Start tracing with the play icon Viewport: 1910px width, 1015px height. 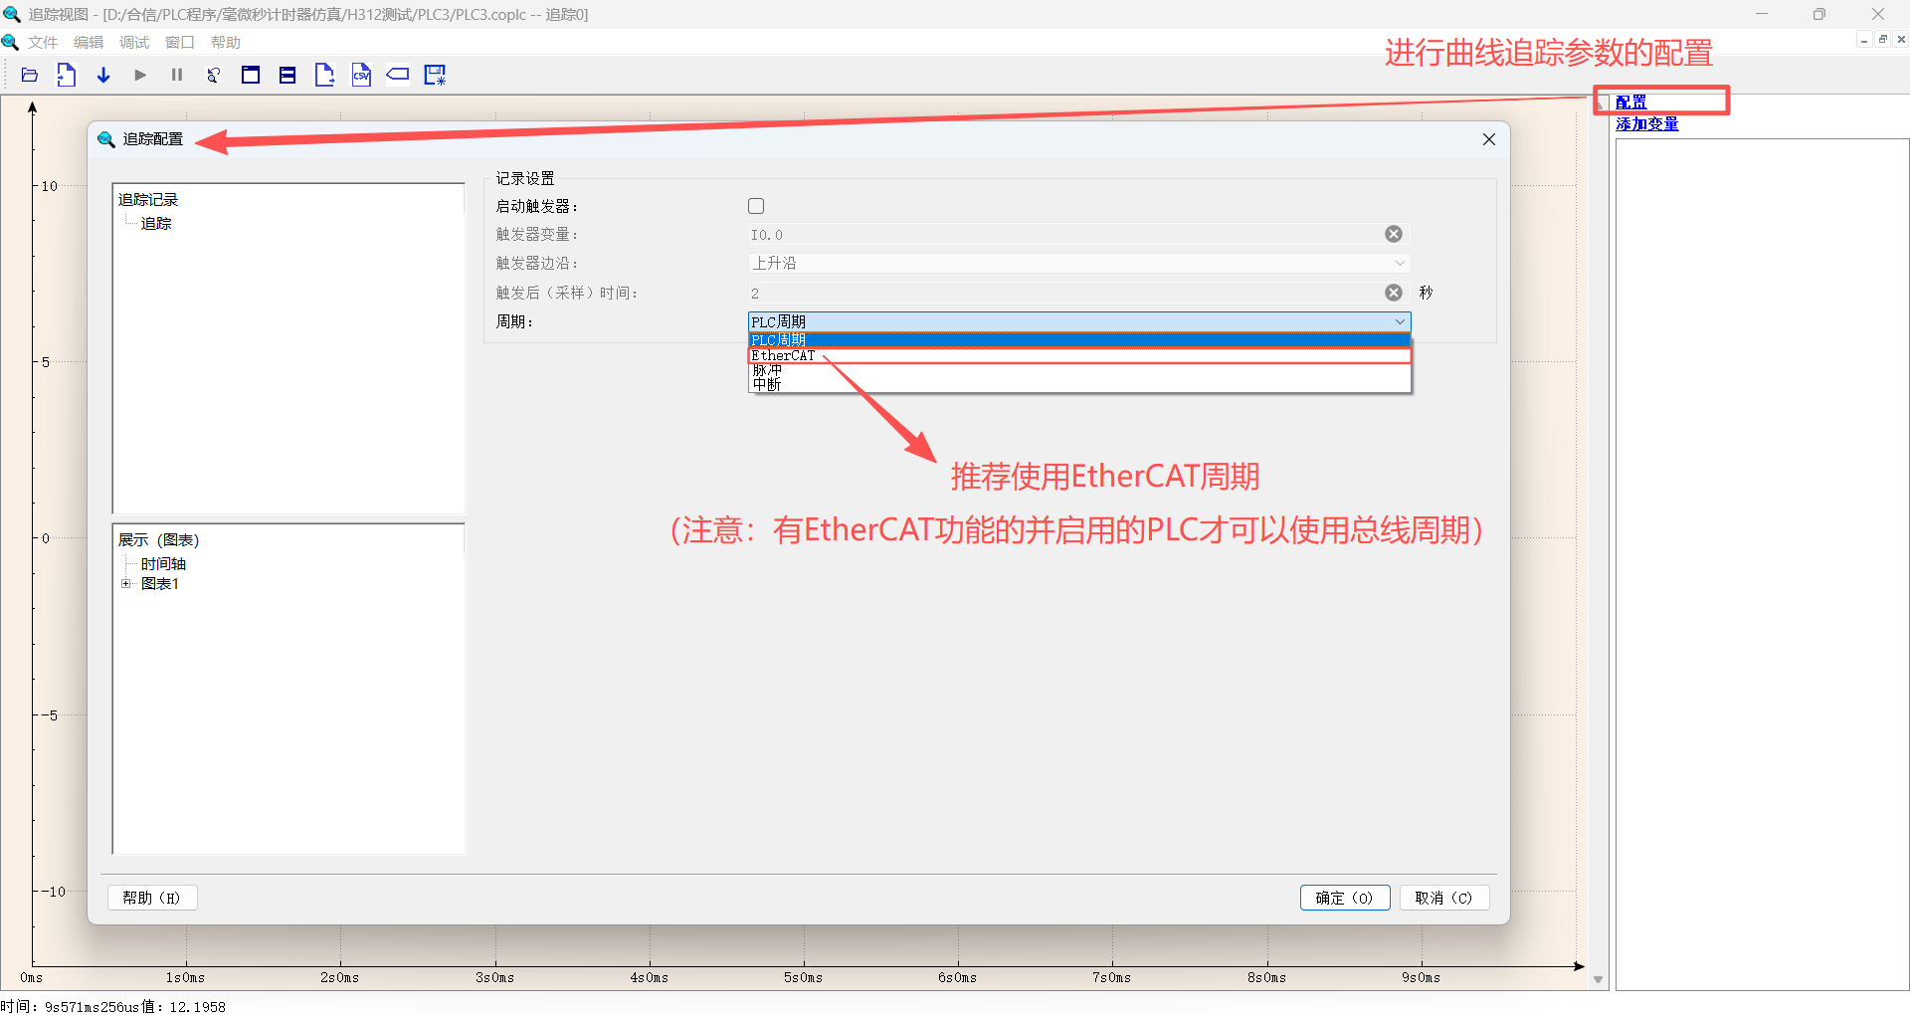pyautogui.click(x=140, y=76)
